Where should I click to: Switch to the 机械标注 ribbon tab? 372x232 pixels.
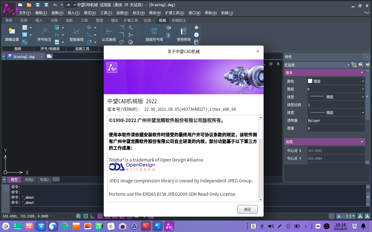click(179, 20)
